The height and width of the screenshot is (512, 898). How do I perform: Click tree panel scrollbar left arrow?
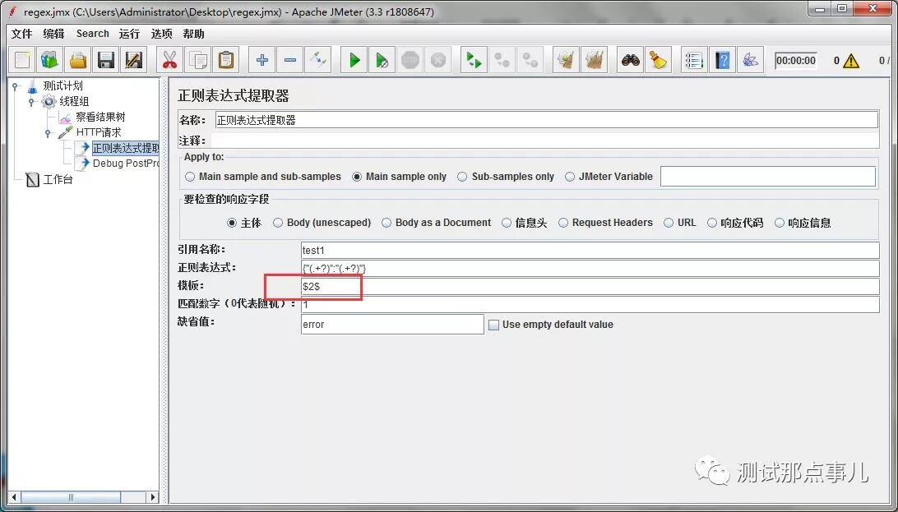(16, 498)
